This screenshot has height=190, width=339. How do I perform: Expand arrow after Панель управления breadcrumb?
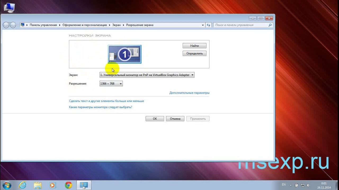coord(60,25)
